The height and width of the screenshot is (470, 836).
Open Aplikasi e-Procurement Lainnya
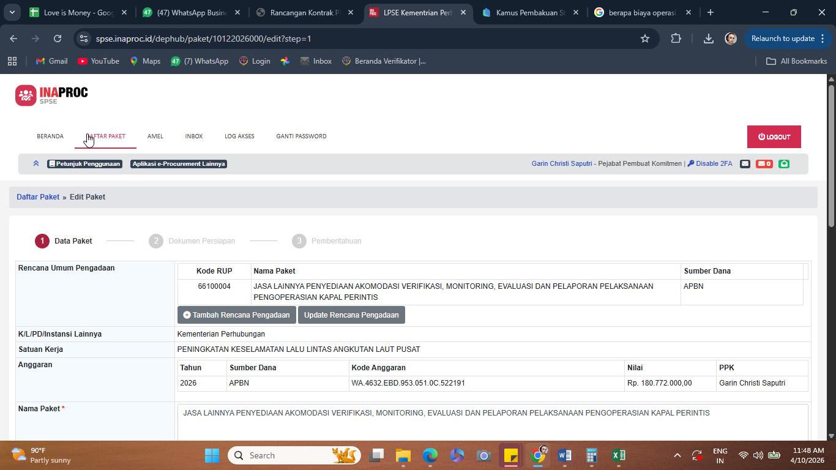coord(179,163)
